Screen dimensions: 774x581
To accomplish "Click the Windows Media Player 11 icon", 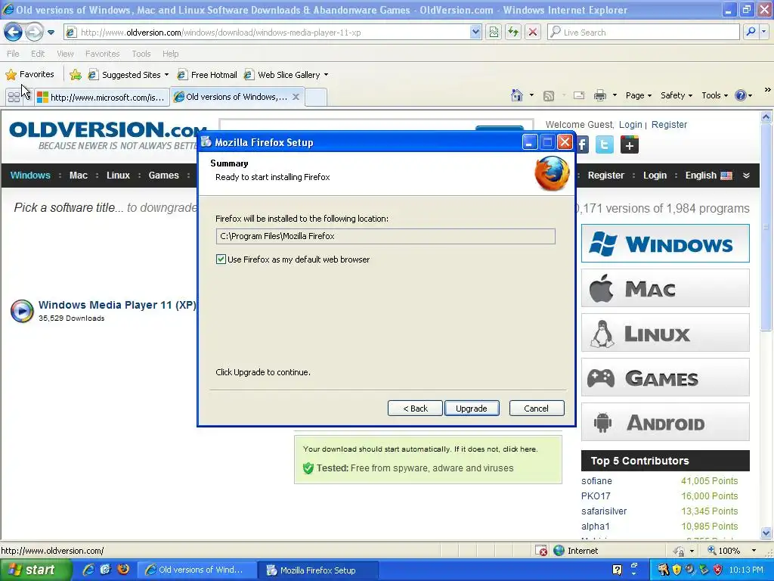I will click(x=22, y=311).
